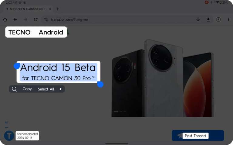Click the CAMON 30 Pro phones image

click(163, 78)
